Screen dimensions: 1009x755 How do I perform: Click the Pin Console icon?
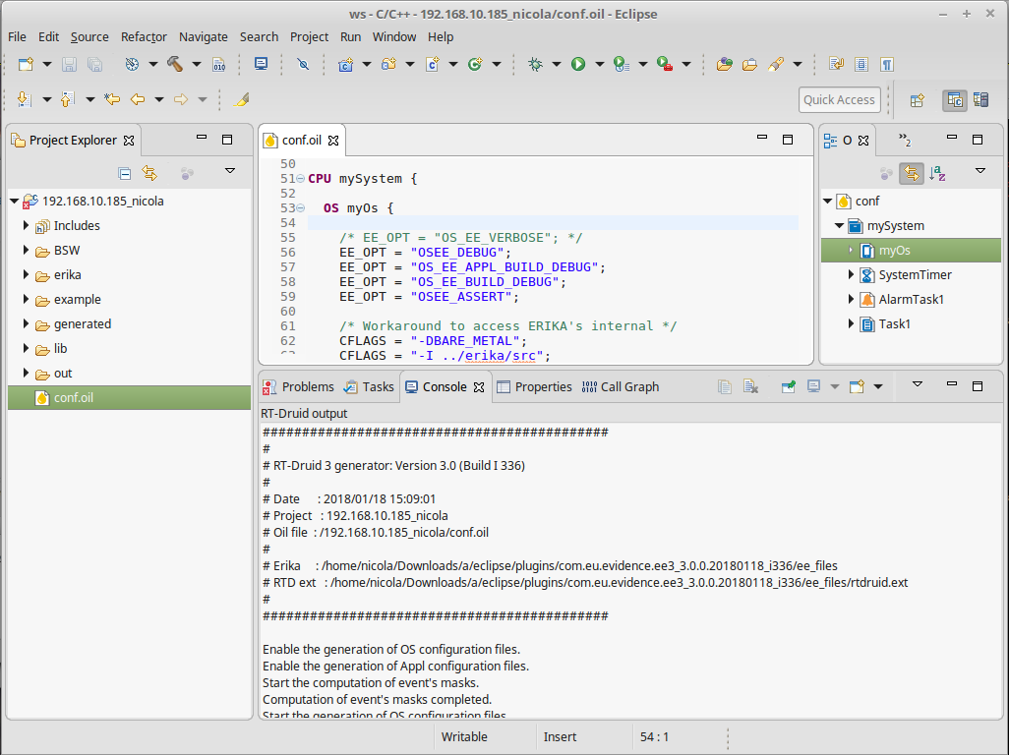pyautogui.click(x=789, y=386)
